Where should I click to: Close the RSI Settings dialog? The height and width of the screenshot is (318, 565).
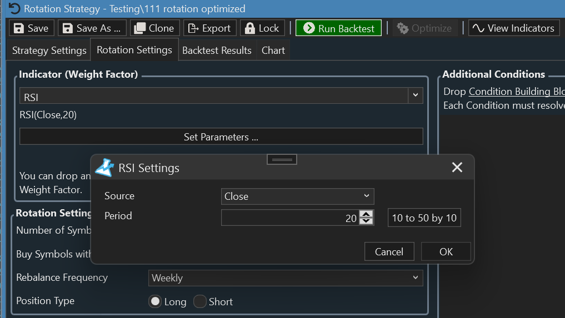point(457,168)
